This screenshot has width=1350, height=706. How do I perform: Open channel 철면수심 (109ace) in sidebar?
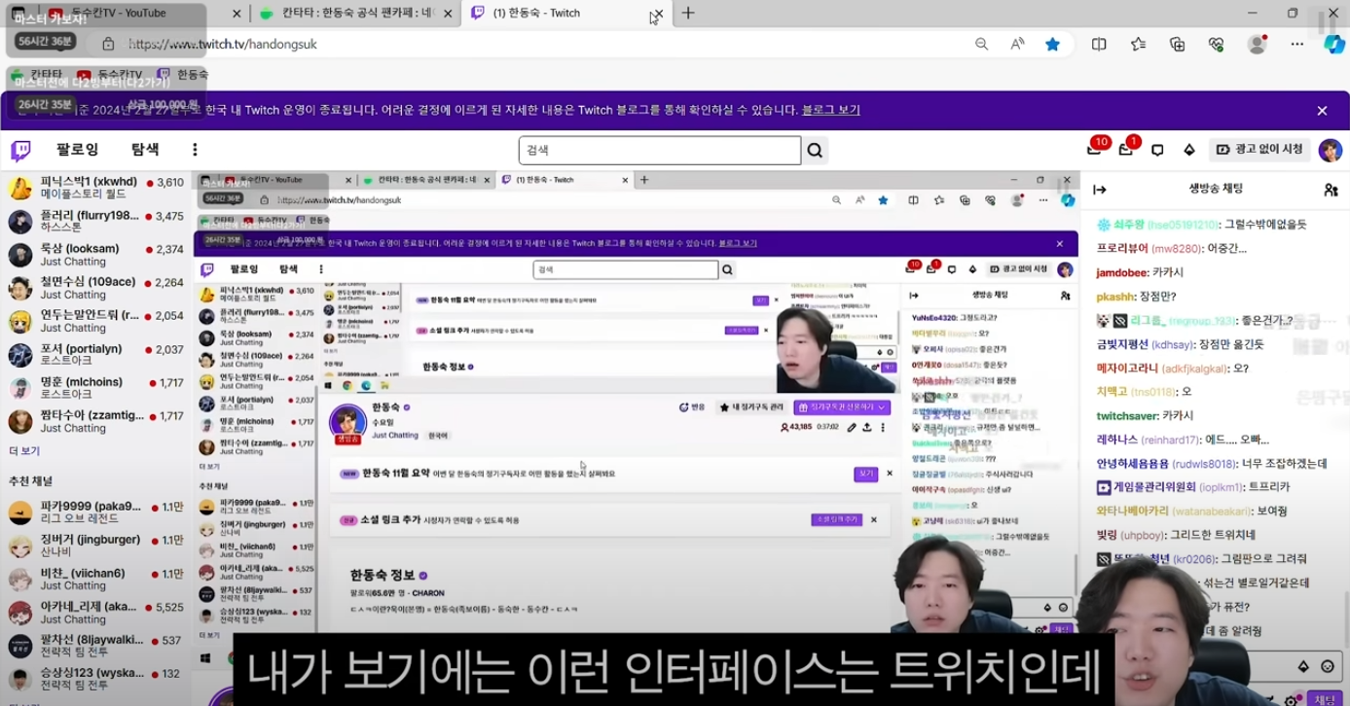(95, 288)
